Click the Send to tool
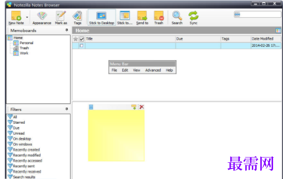The width and height of the screenshot is (283, 179). click(x=142, y=18)
